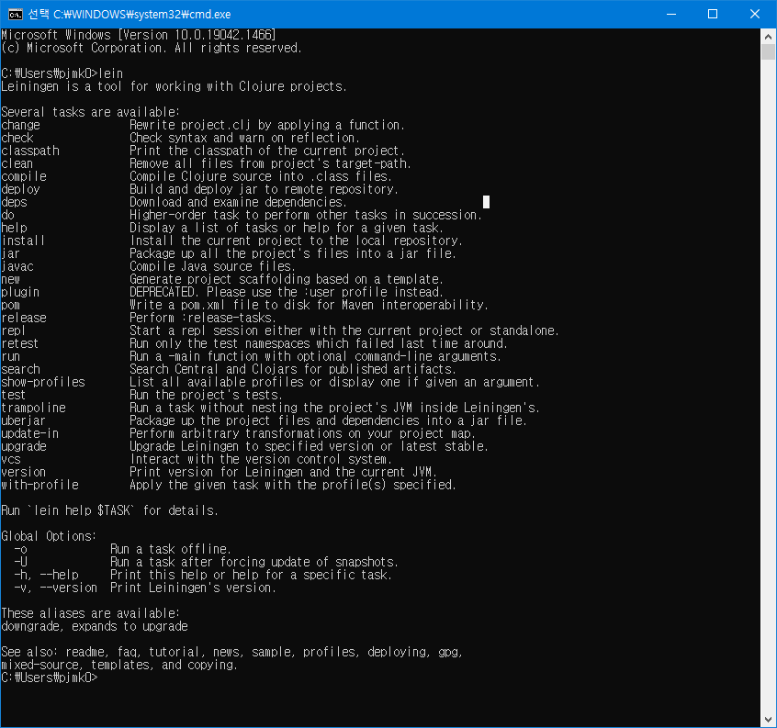Click the 'with-profile' task name
The height and width of the screenshot is (728, 777).
39,486
